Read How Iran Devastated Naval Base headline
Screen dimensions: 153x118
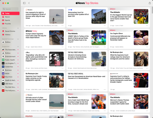[x=86, y=77]
